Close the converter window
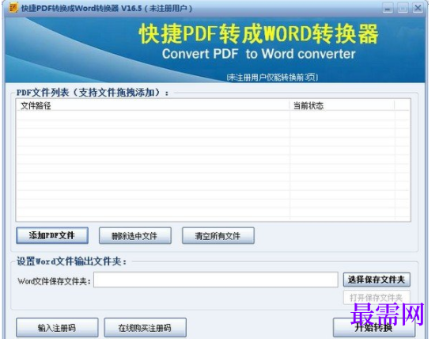Screen dimensions: 439x339 point(418,8)
